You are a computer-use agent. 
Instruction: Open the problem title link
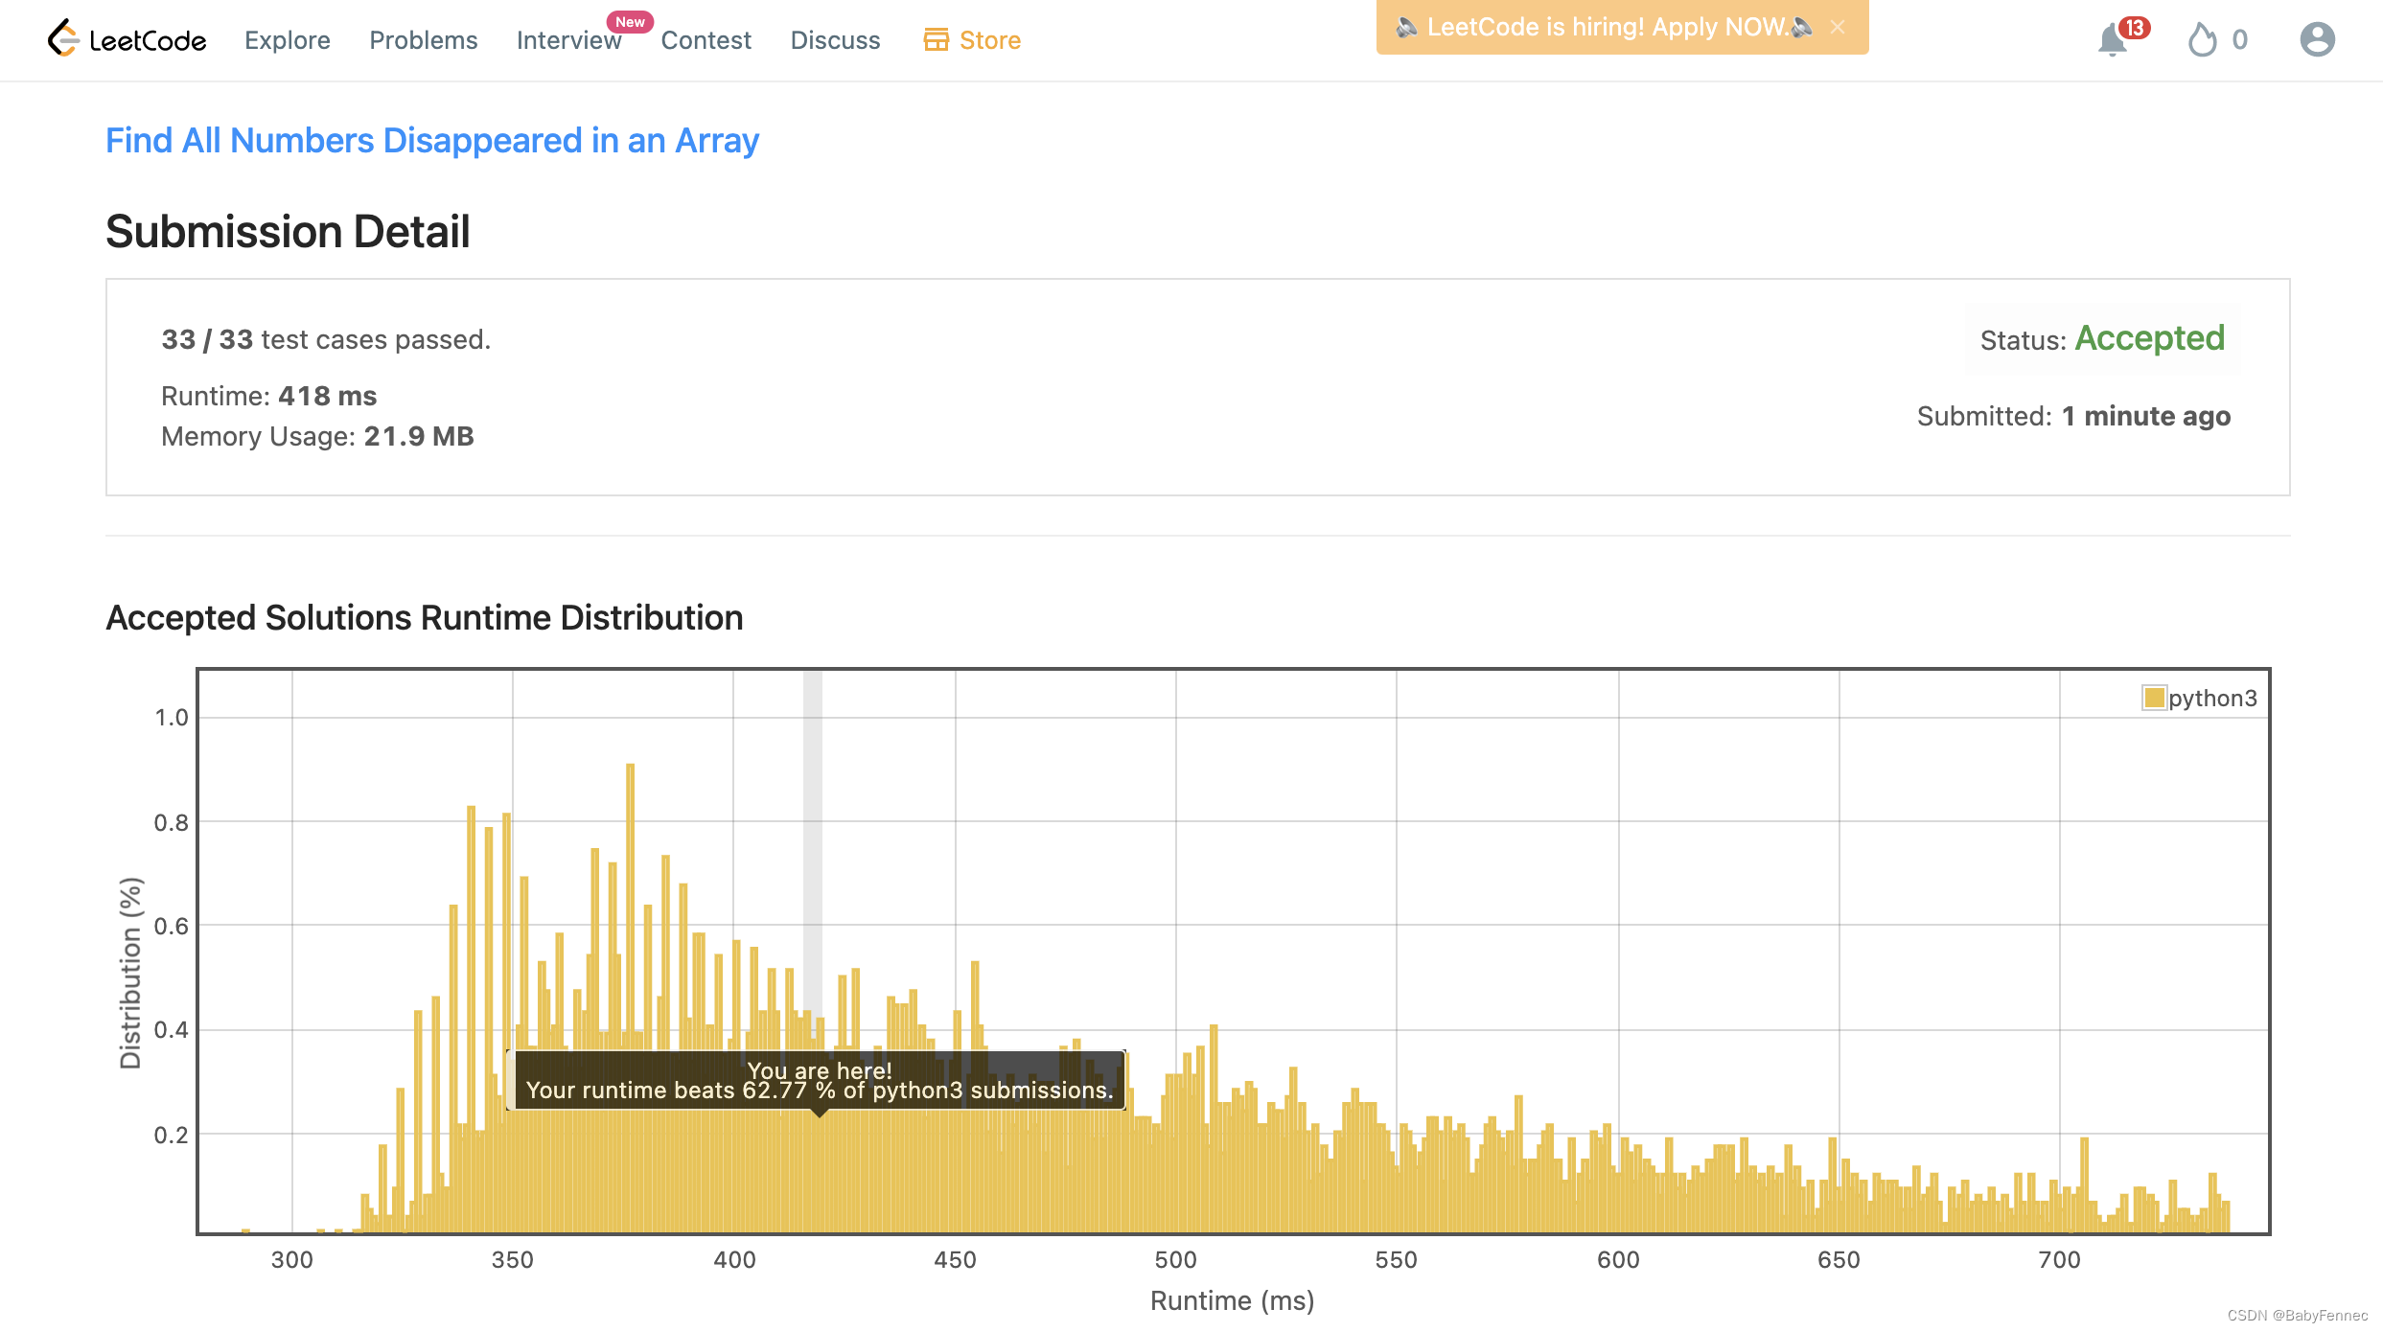pyautogui.click(x=431, y=141)
